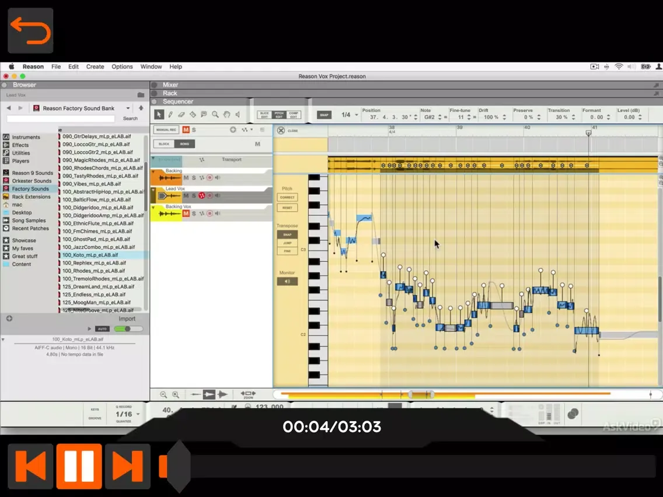Unmute the Backing Vox track
The height and width of the screenshot is (497, 663).
[x=186, y=213]
